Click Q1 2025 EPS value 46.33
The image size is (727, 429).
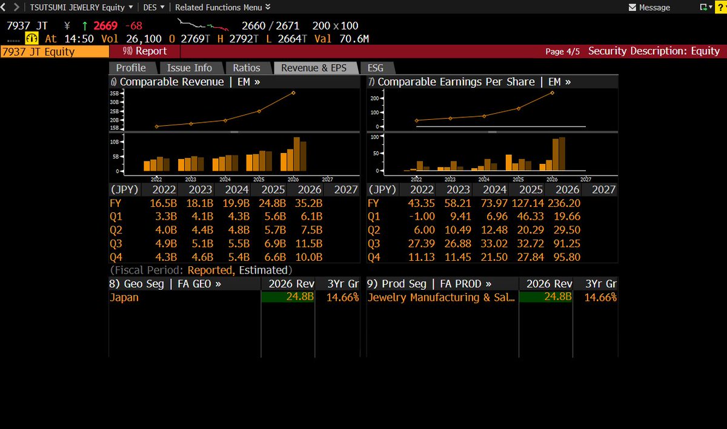pos(531,217)
